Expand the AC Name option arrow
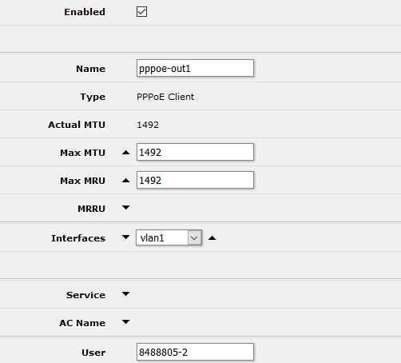Image resolution: width=401 pixels, height=363 pixels. tap(125, 321)
